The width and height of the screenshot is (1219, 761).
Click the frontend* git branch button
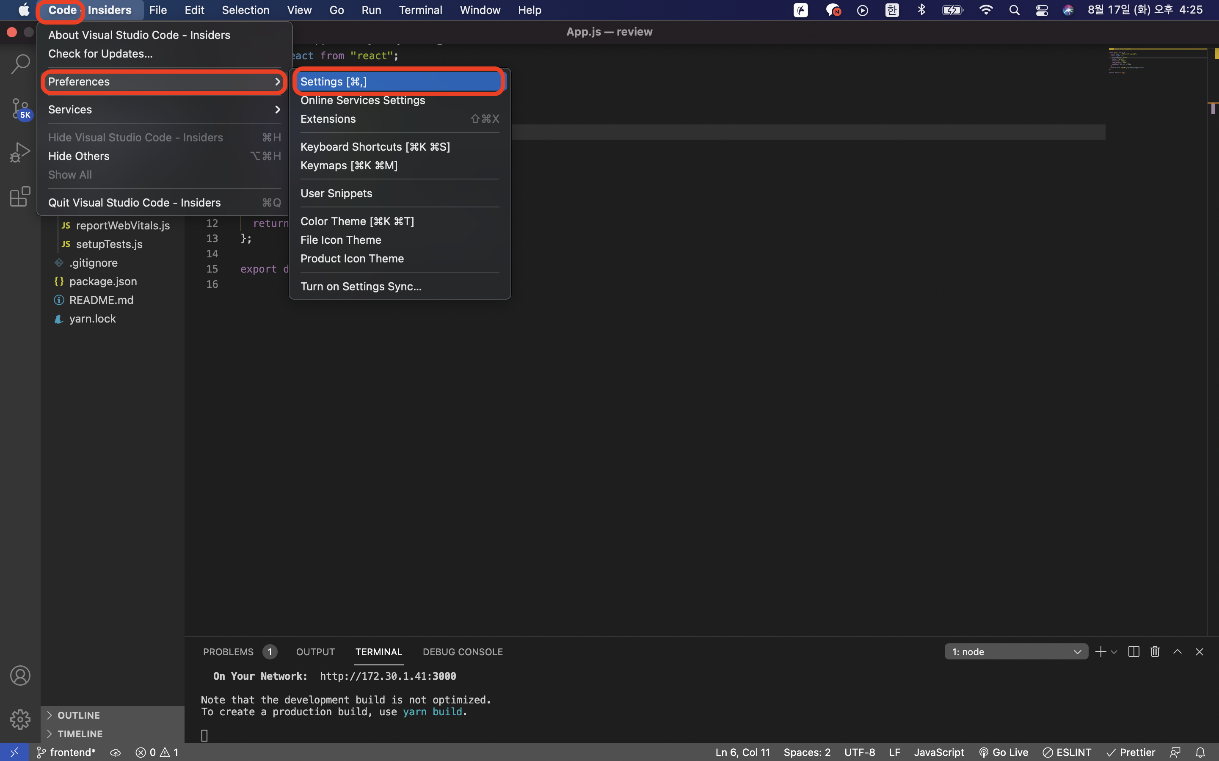[66, 753]
